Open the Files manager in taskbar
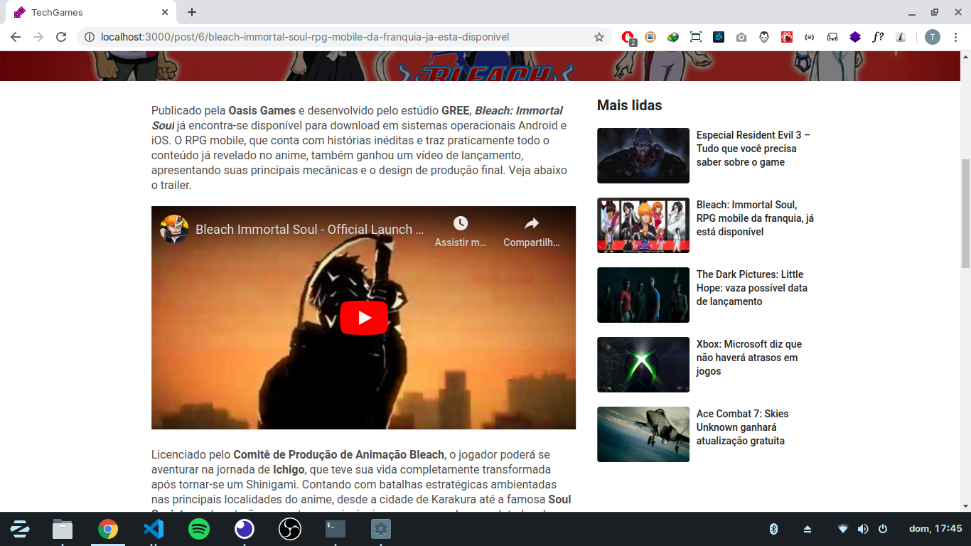This screenshot has width=971, height=546. 63,529
